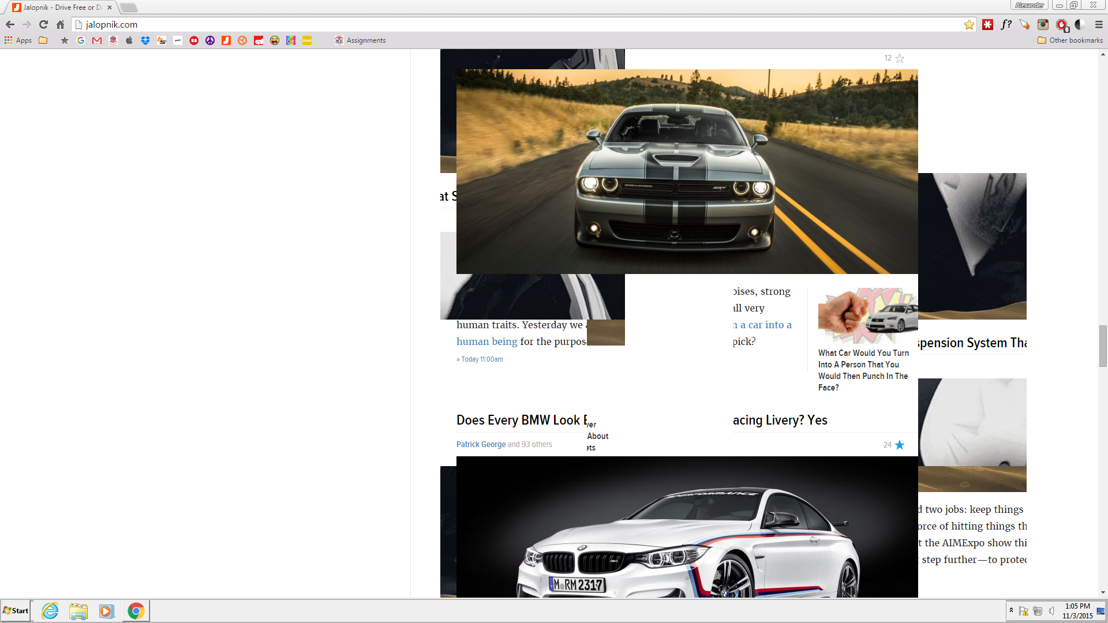Screen dimensions: 1108x623
Task: Launch the rocket extension icon
Action: (1024, 24)
